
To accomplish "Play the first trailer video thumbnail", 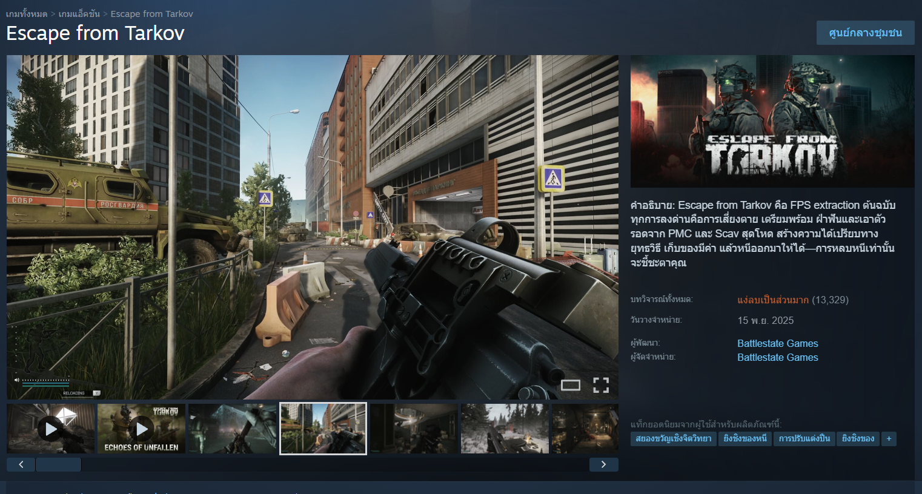I will pyautogui.click(x=51, y=429).
